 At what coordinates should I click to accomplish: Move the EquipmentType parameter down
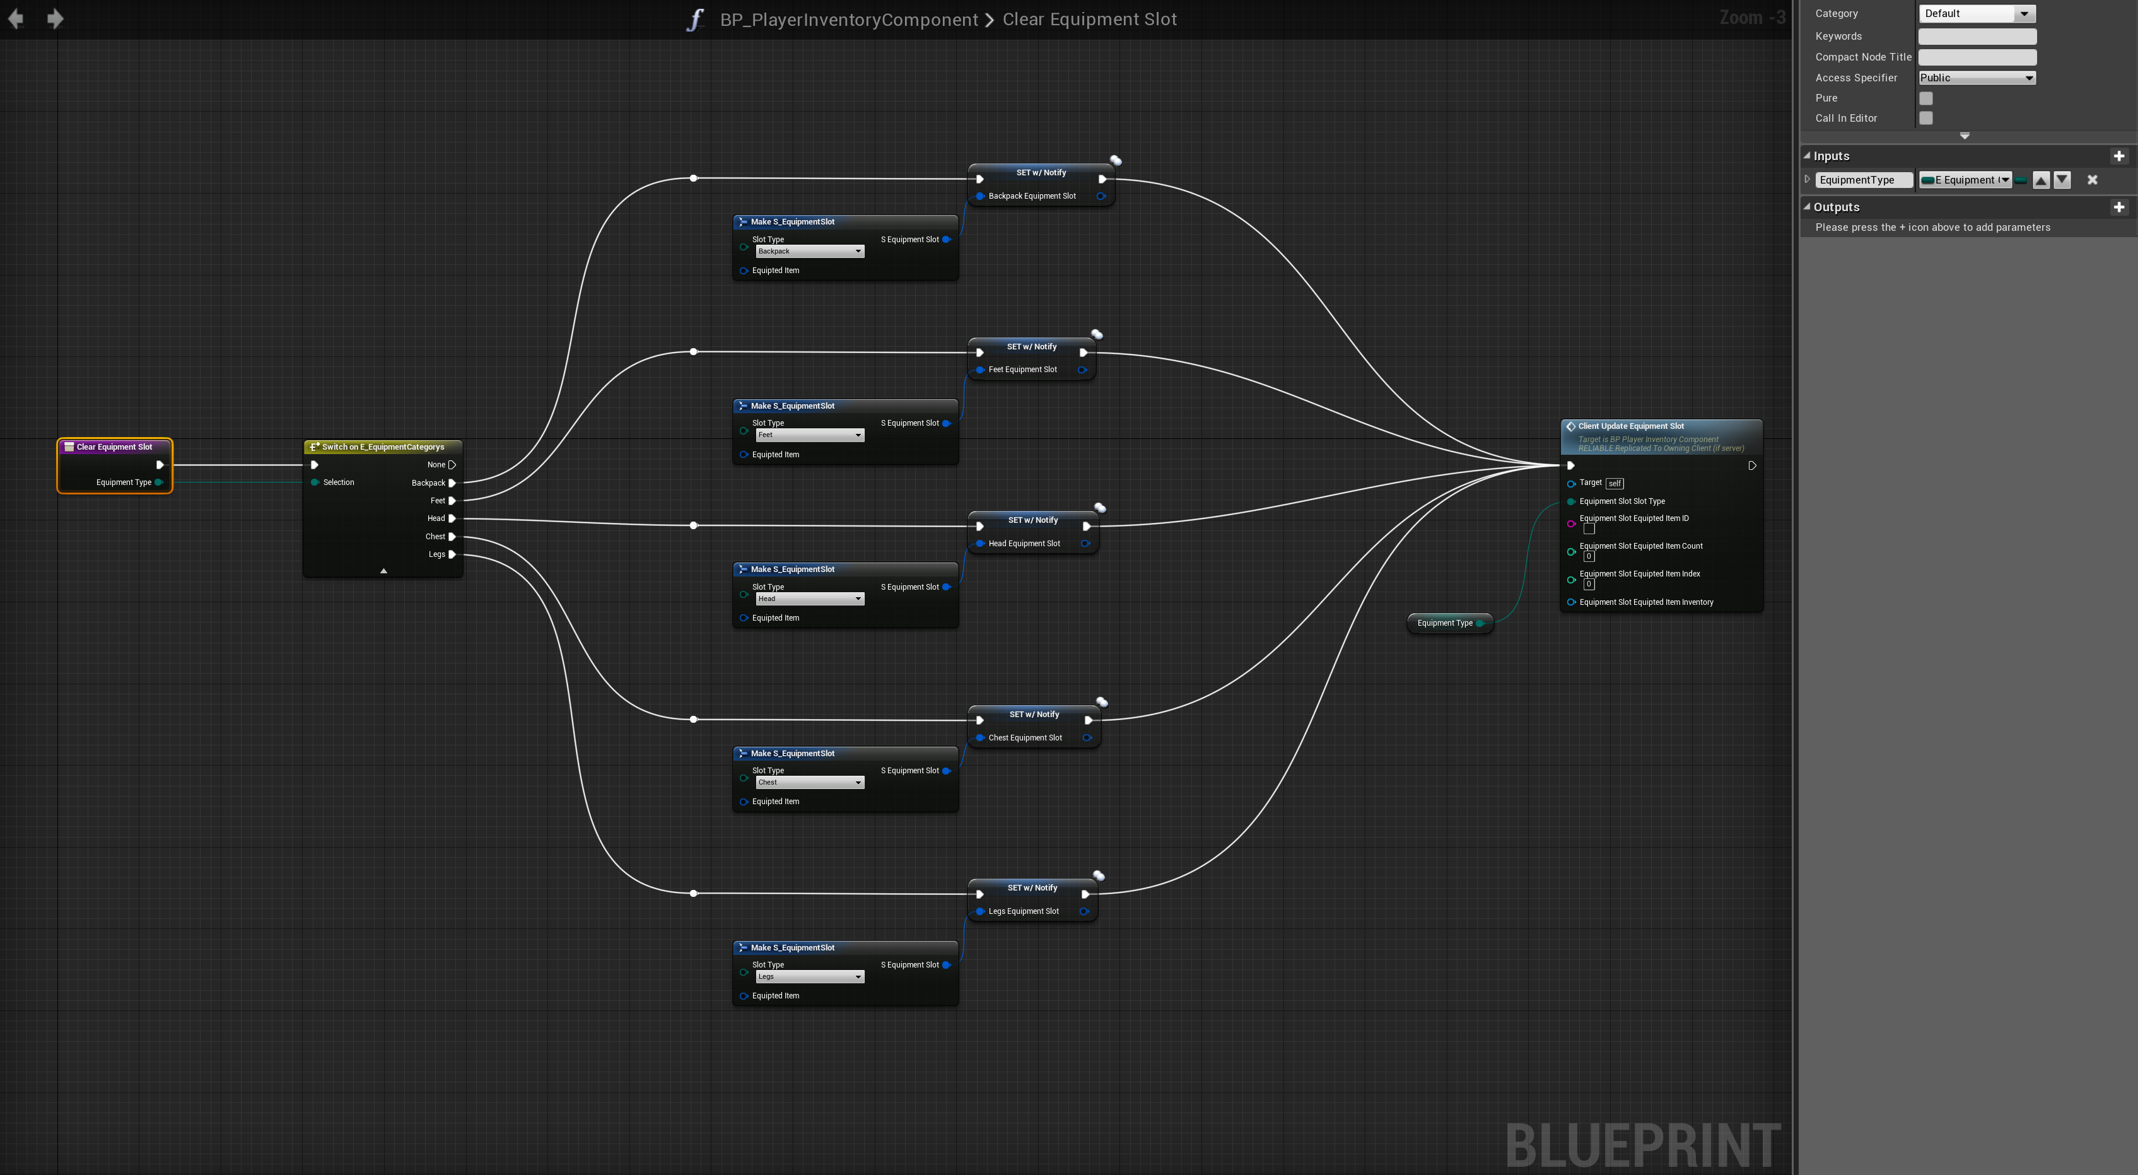(2062, 180)
